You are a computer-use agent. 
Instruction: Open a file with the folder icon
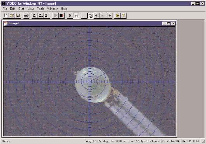click(x=12, y=16)
